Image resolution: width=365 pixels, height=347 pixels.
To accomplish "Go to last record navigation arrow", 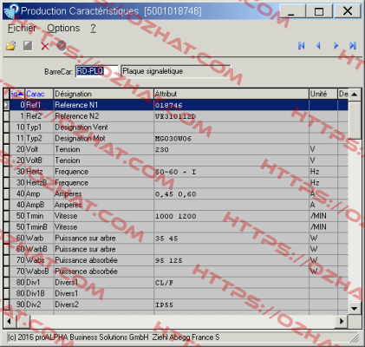I will [353, 46].
